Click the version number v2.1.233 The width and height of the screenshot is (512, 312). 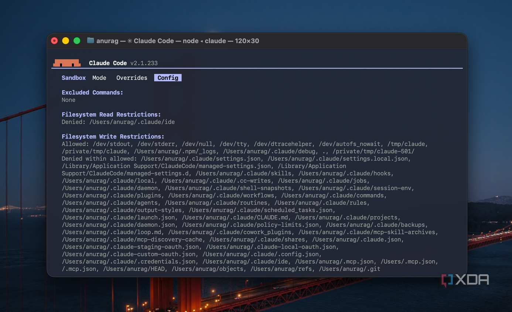point(144,63)
